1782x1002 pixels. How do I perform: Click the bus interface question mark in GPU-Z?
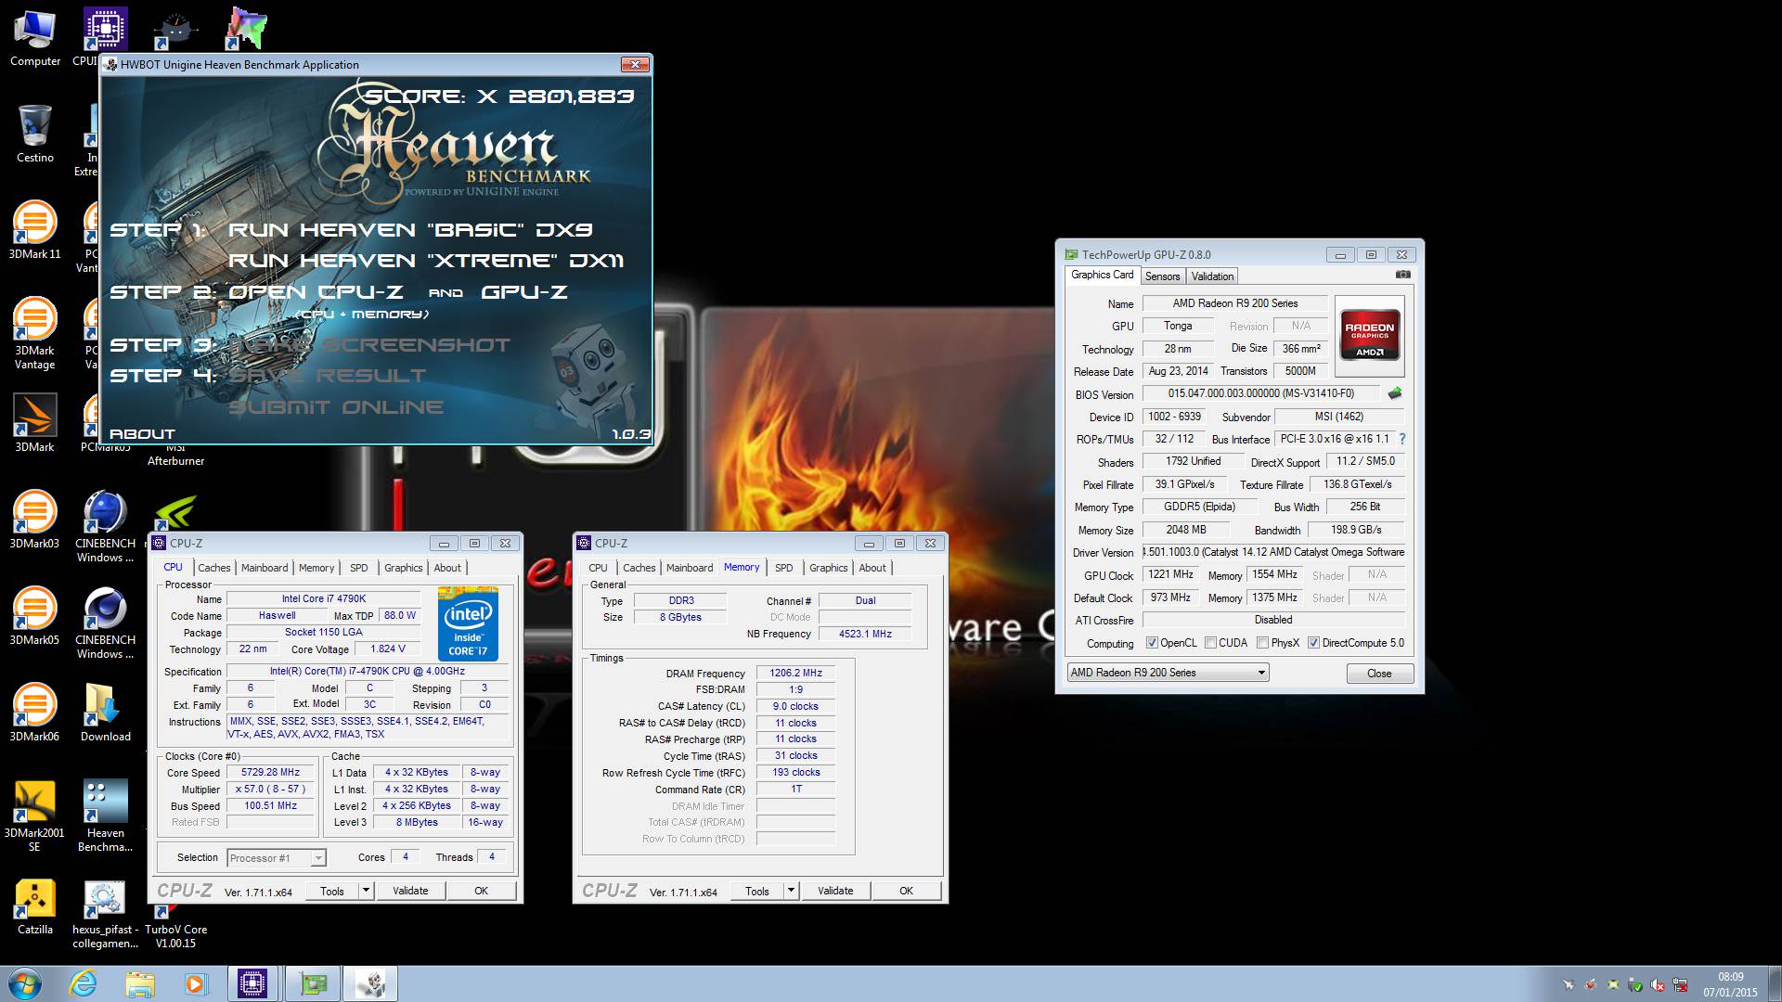pos(1401,439)
